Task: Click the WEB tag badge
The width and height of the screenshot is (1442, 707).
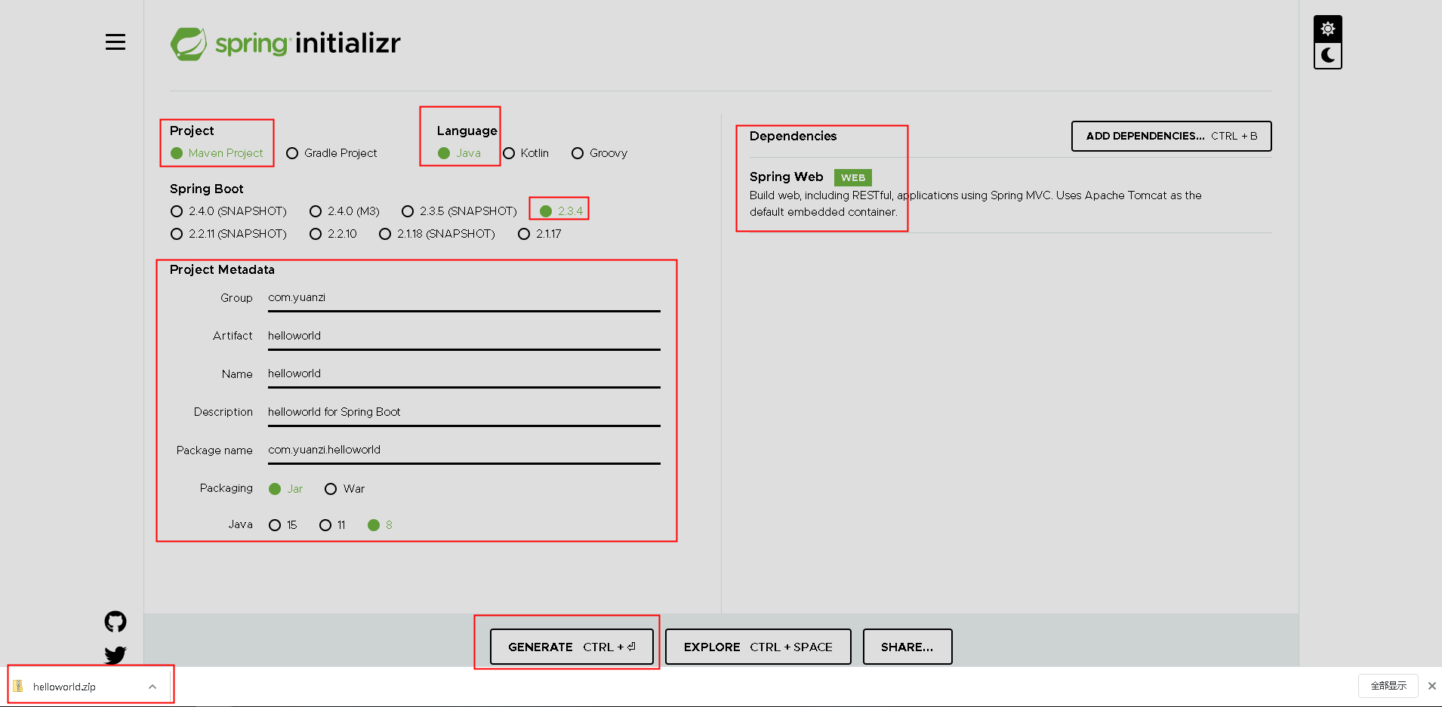Action: [x=853, y=177]
